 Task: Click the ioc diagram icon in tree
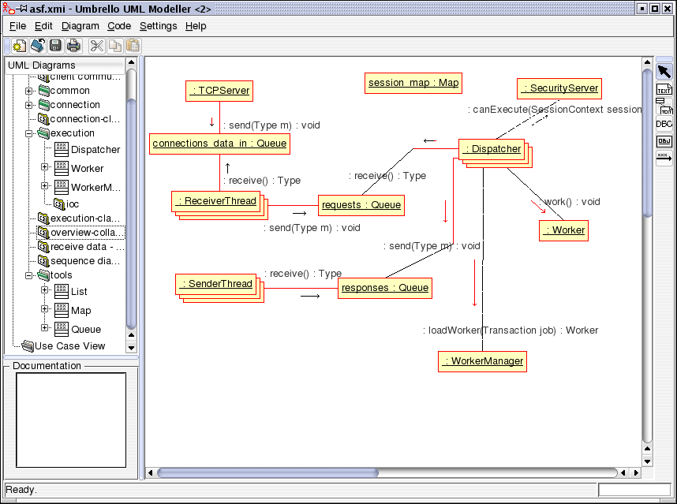click(x=59, y=203)
